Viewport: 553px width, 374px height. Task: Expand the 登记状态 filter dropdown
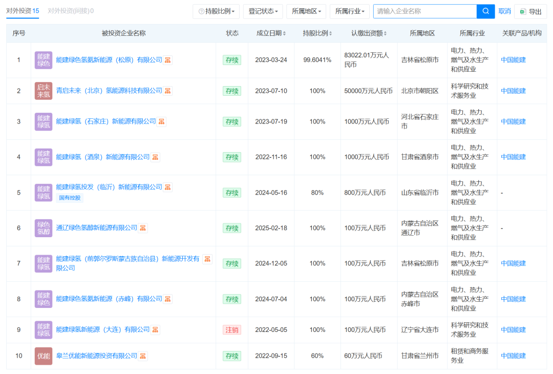click(x=263, y=11)
